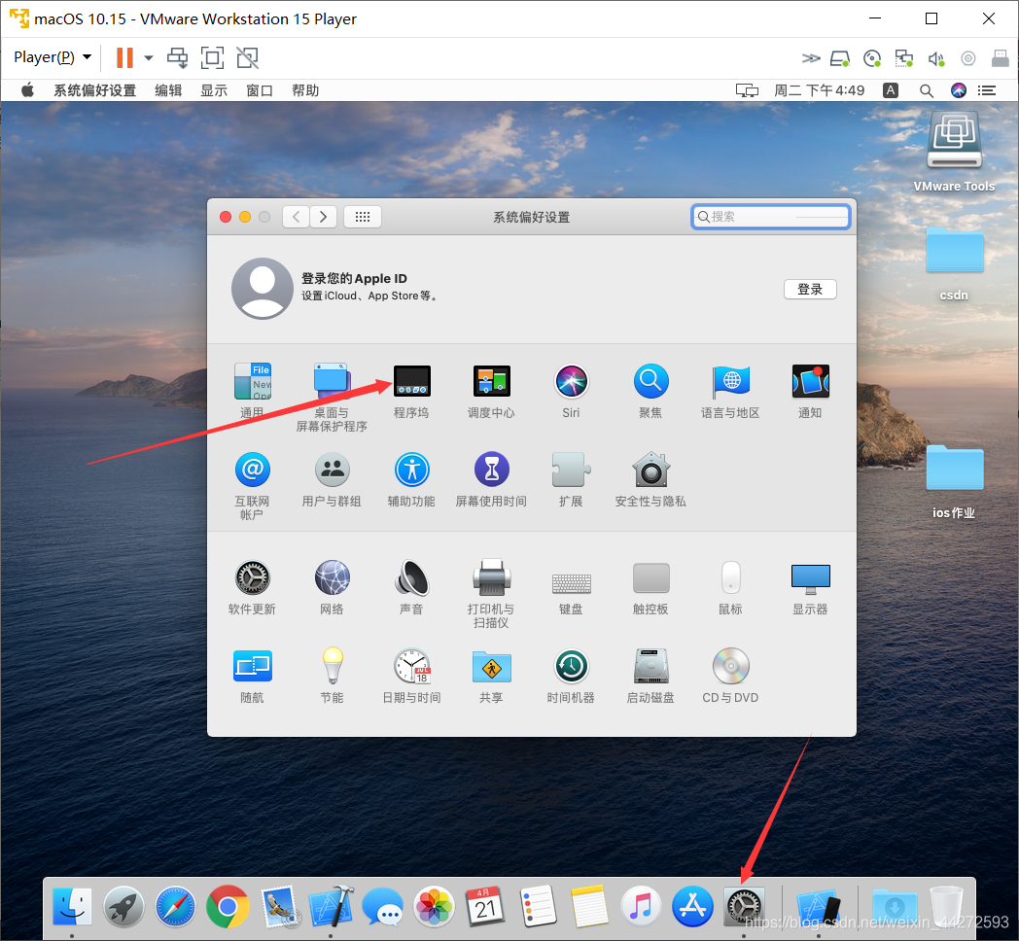
Task: Open 辅助功能 accessibility settings
Action: tap(411, 470)
